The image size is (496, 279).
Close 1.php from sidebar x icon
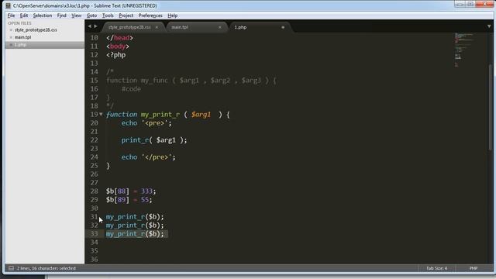[x=11, y=45]
